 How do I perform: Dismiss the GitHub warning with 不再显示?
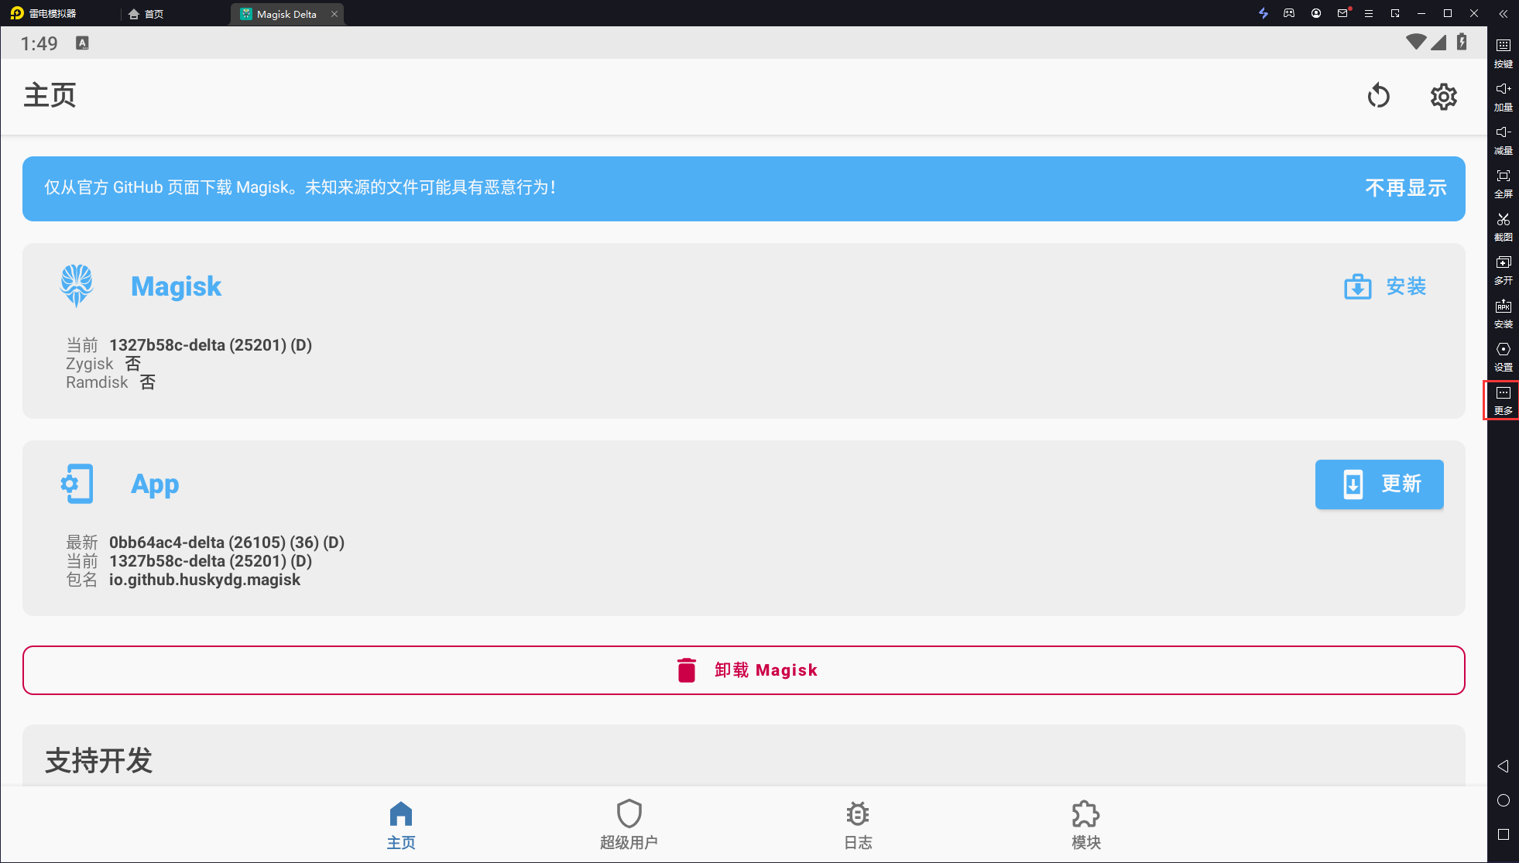click(x=1406, y=188)
